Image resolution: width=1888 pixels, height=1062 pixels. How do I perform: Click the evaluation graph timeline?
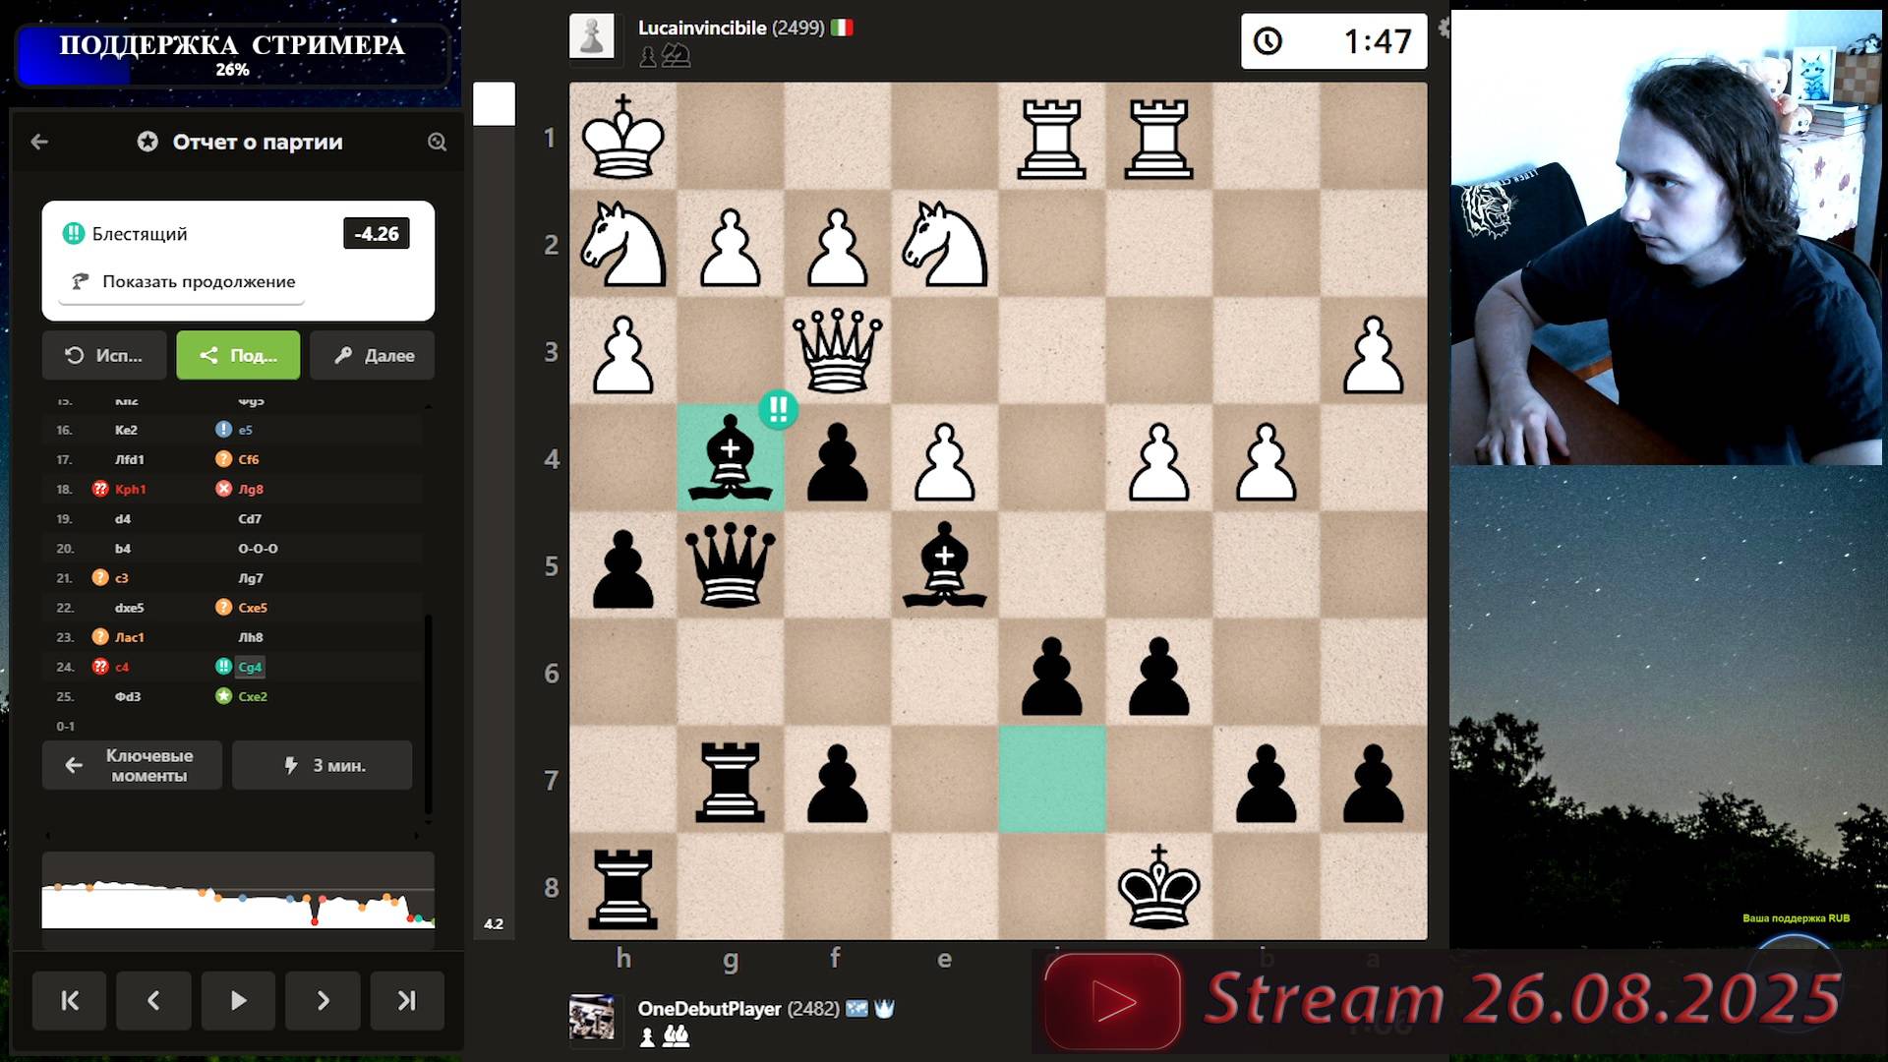236,895
